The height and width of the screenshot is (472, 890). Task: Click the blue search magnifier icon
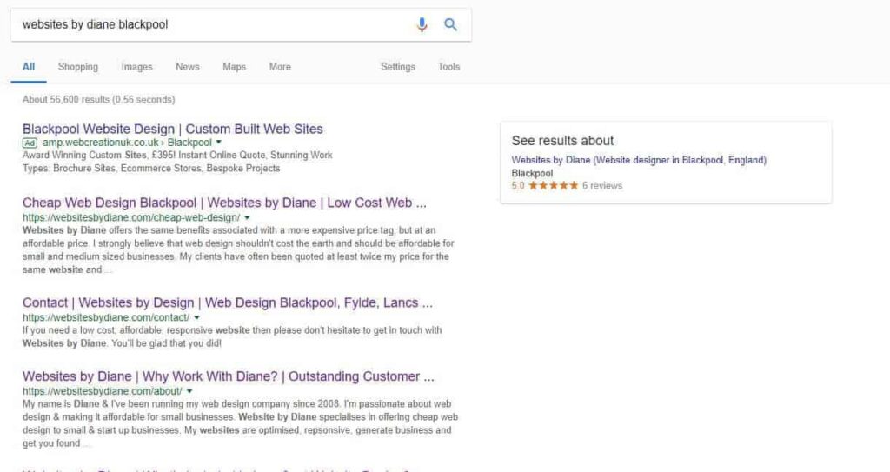pyautogui.click(x=450, y=24)
